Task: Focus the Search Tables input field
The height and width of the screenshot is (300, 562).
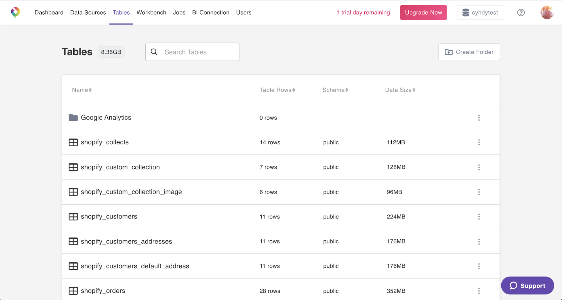Action: coord(192,52)
